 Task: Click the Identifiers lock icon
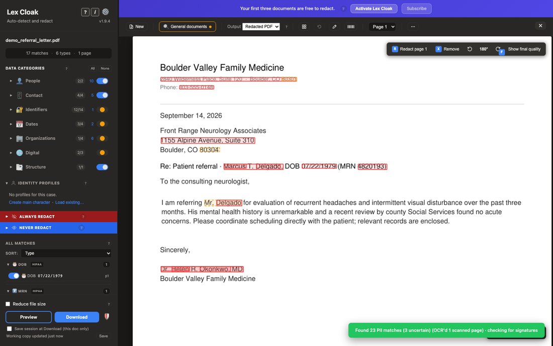point(20,110)
